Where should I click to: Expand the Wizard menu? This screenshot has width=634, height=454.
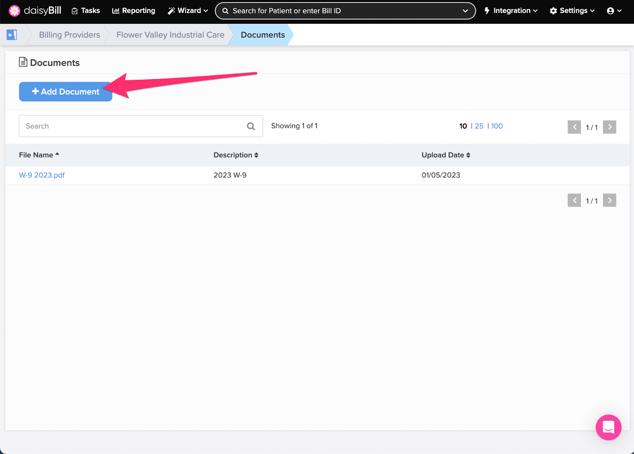click(x=188, y=11)
